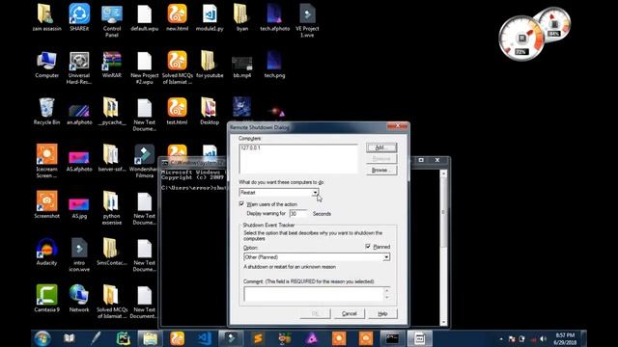Click the display warning seconds field
Viewport: 618px width, 347px height.
click(298, 214)
